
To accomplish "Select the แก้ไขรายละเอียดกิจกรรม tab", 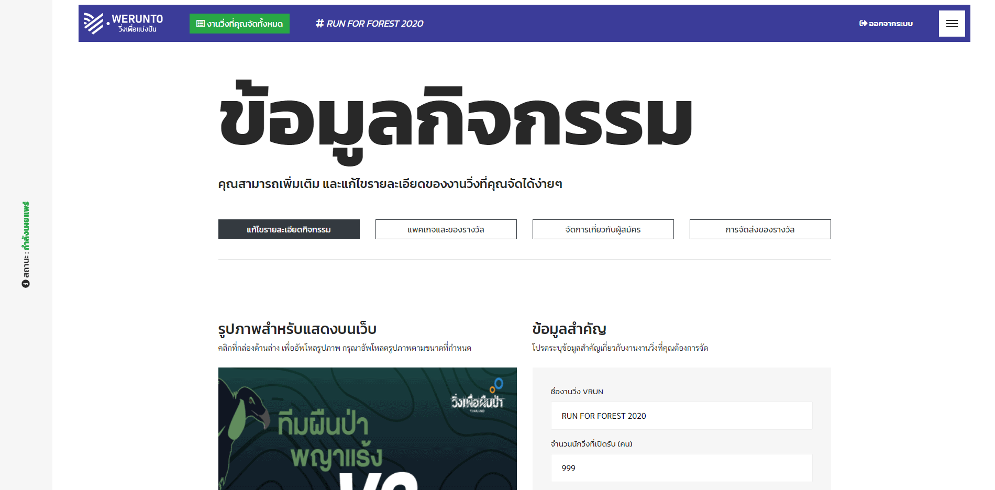I will click(289, 229).
